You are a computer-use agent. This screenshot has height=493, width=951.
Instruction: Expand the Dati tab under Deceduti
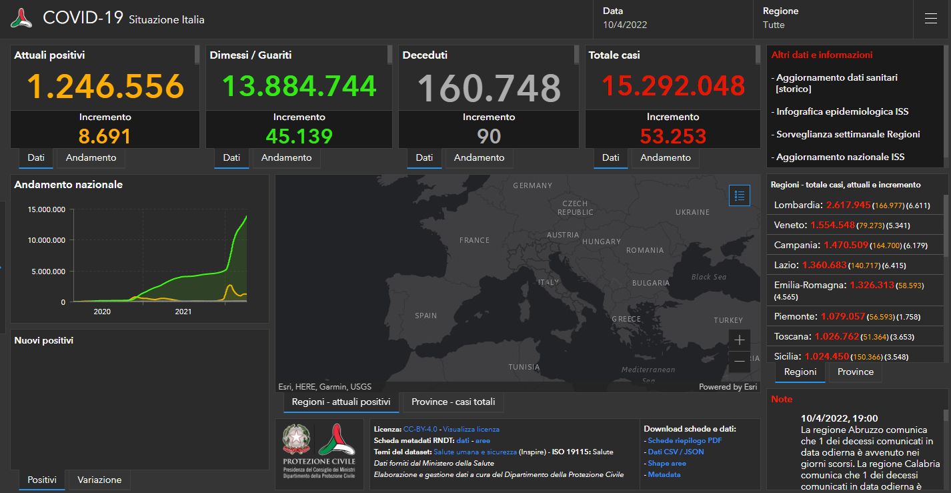(x=423, y=158)
